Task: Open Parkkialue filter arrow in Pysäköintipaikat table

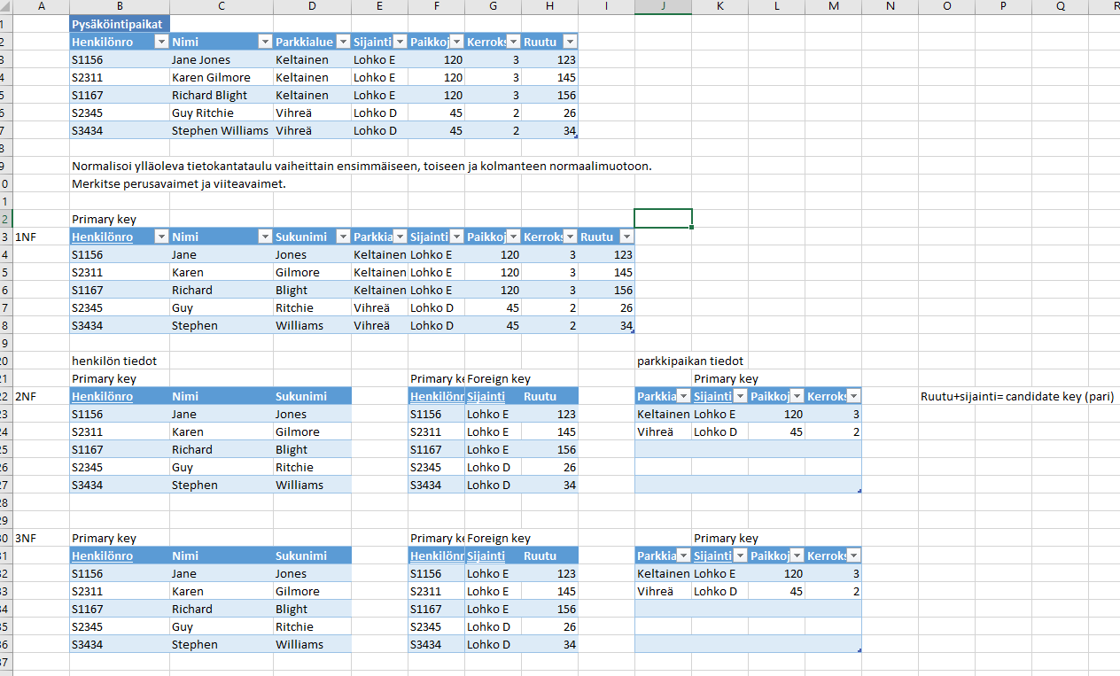Action: point(342,42)
